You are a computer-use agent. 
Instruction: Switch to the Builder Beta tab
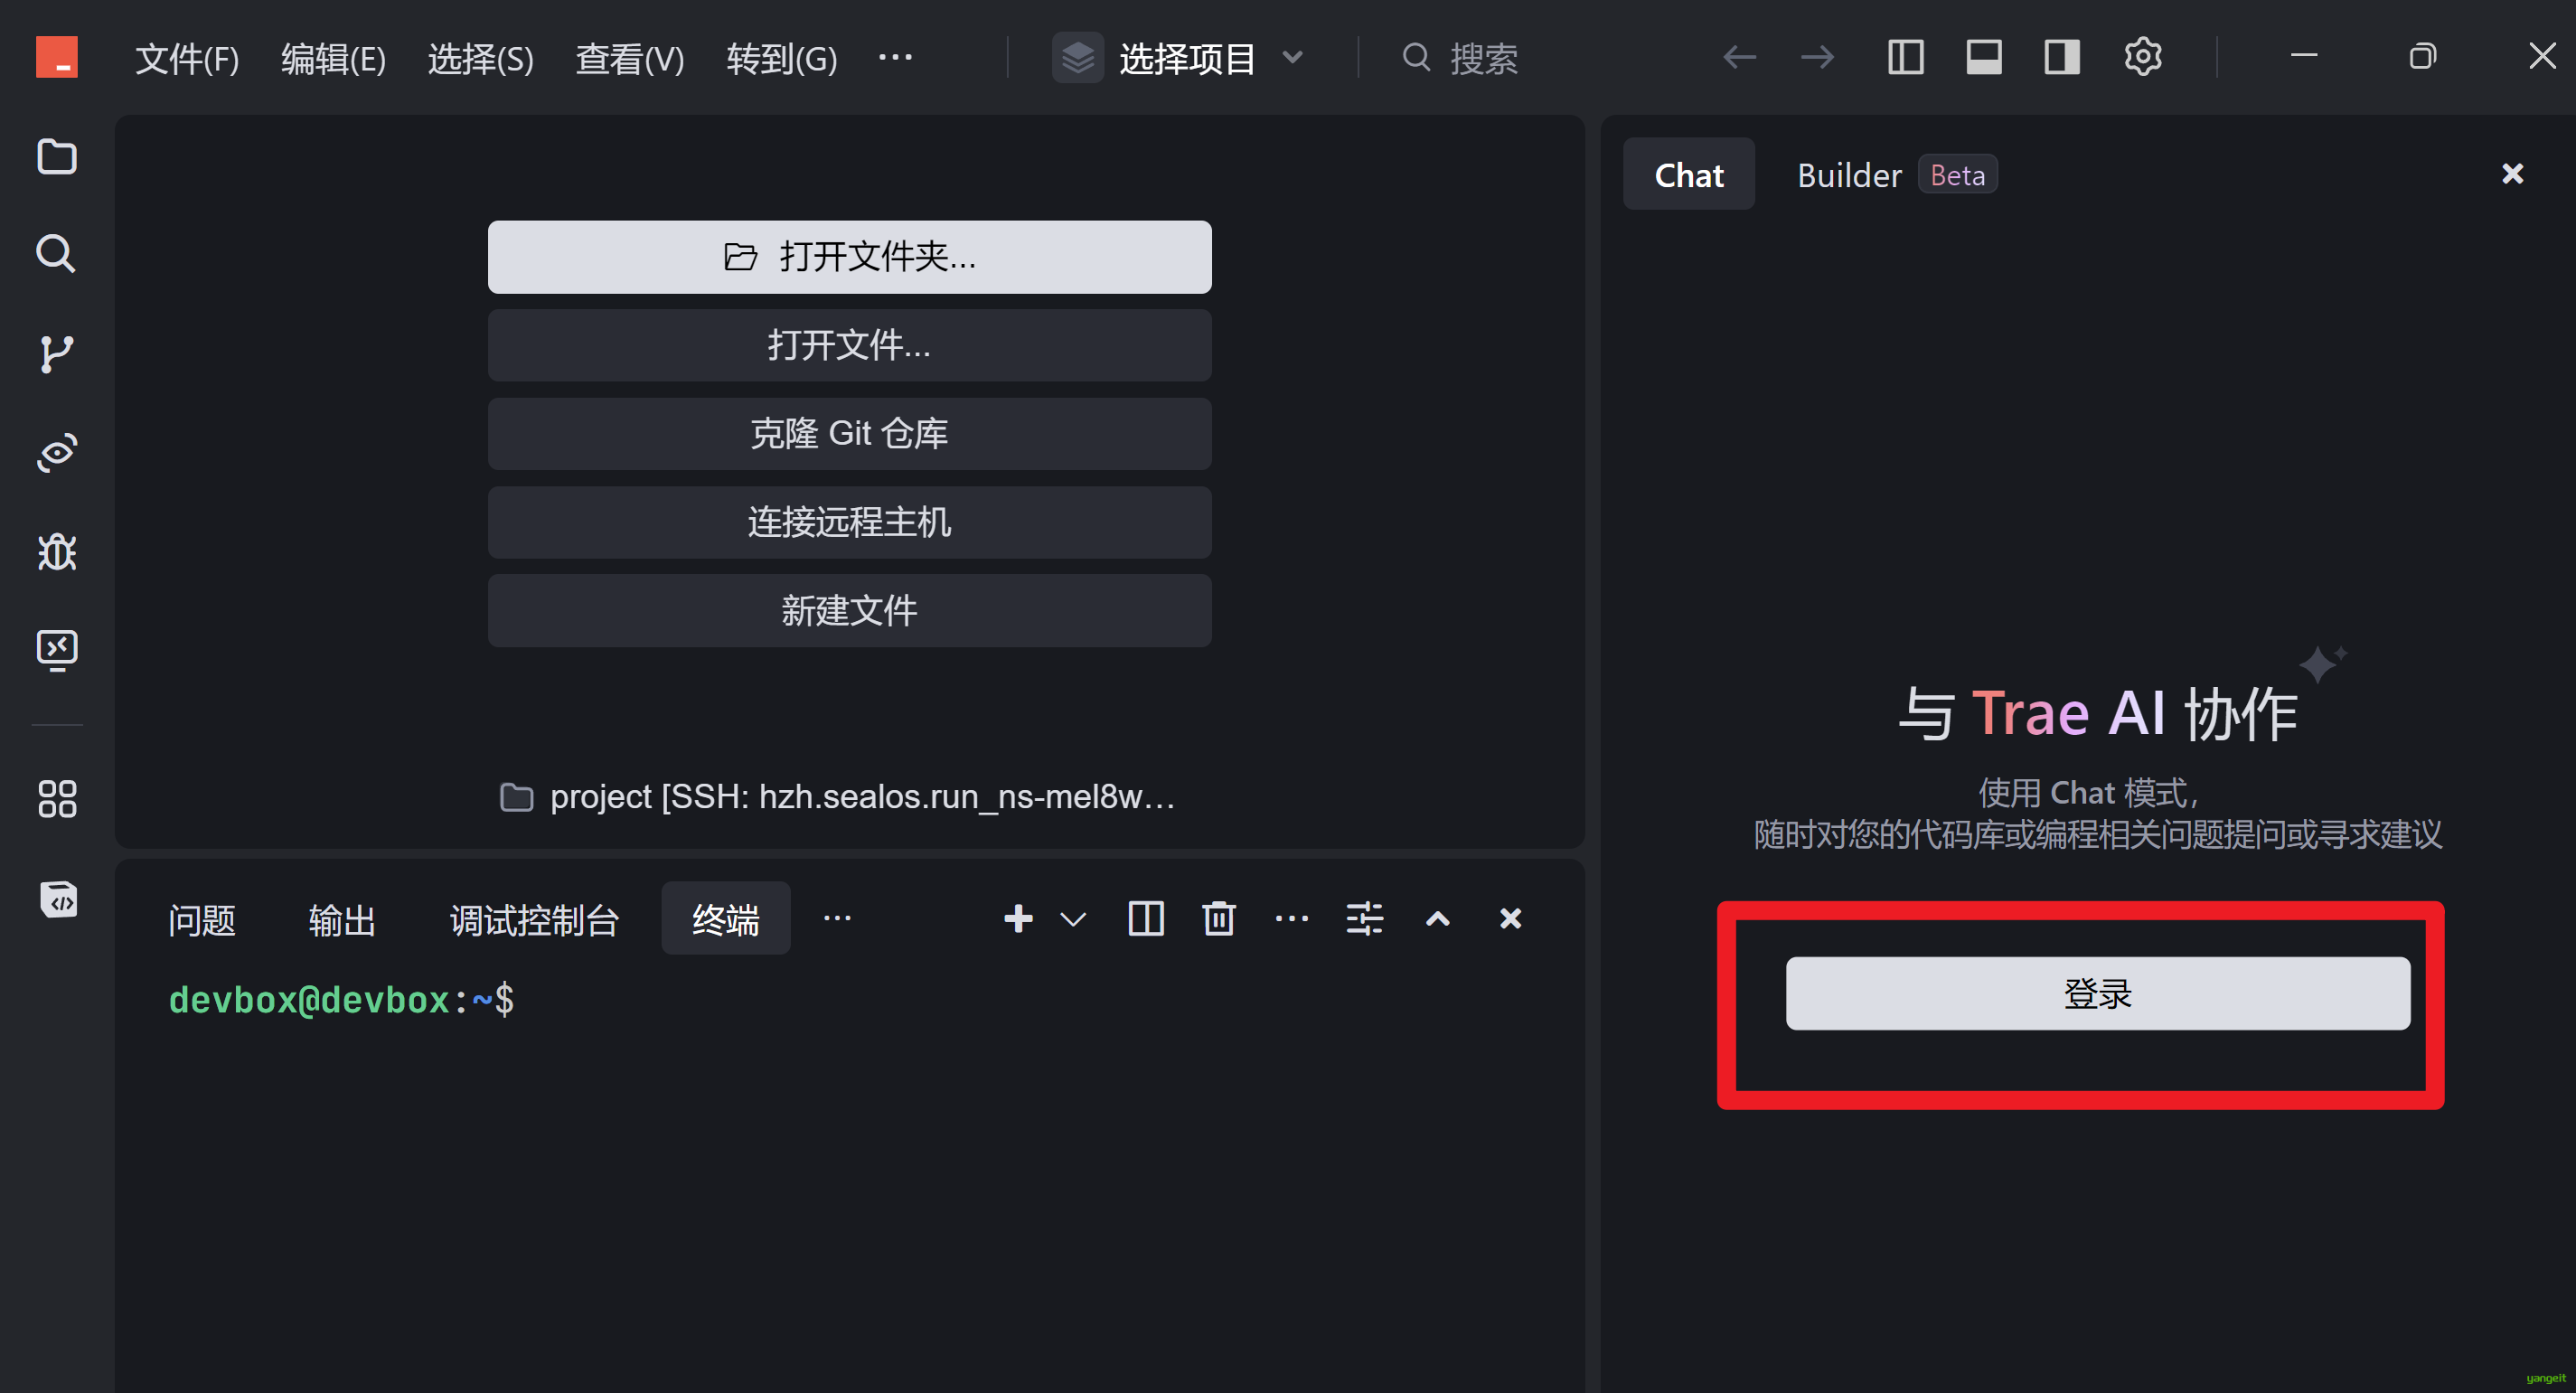coord(1896,175)
